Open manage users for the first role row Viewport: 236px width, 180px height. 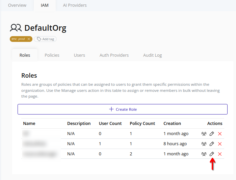(204, 134)
